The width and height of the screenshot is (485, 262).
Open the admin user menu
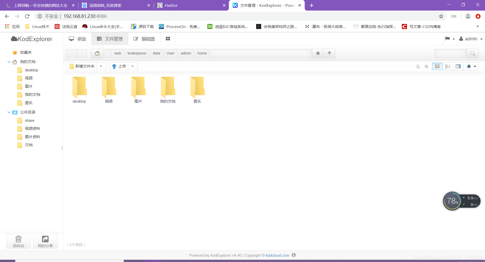point(471,39)
